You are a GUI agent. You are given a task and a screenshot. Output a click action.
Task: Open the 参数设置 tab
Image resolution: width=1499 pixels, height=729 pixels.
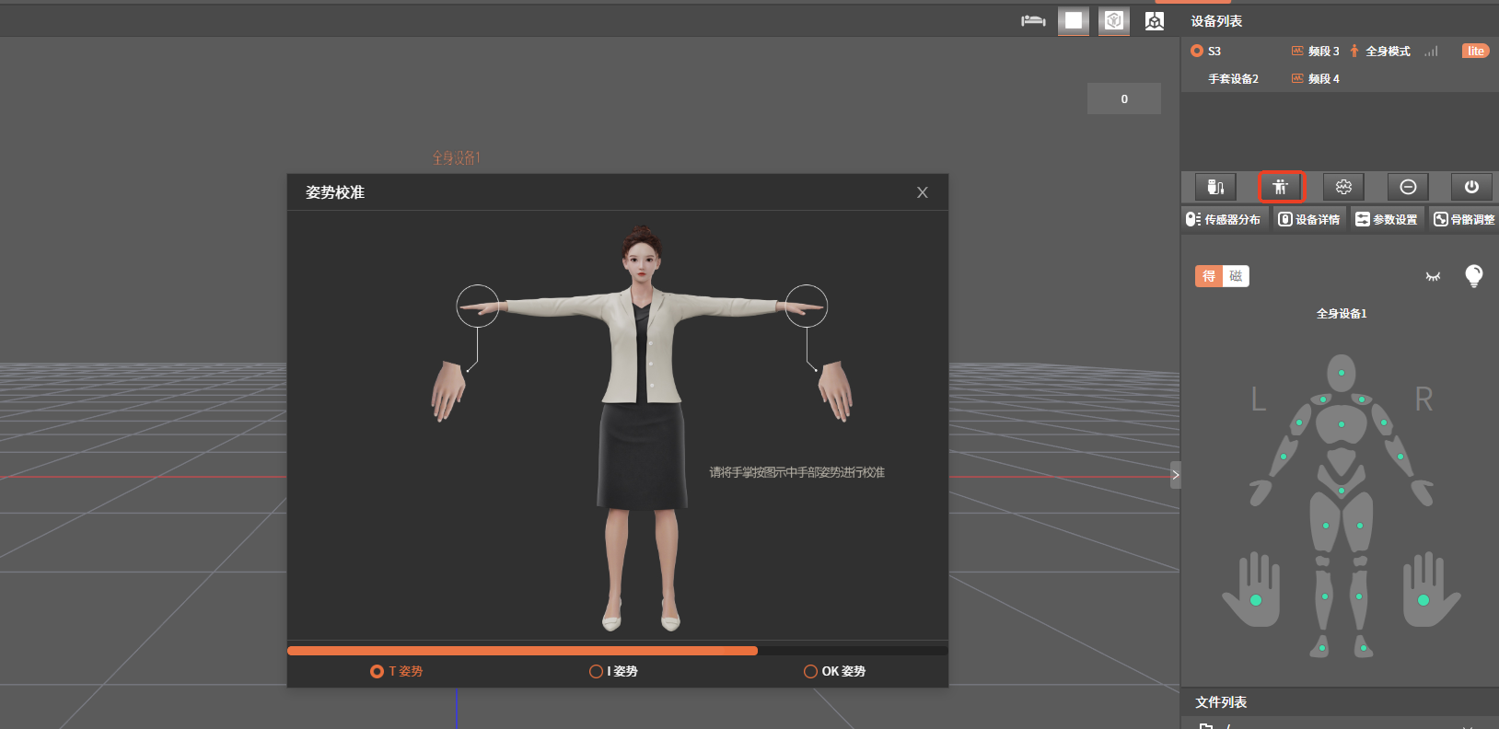(x=1387, y=219)
